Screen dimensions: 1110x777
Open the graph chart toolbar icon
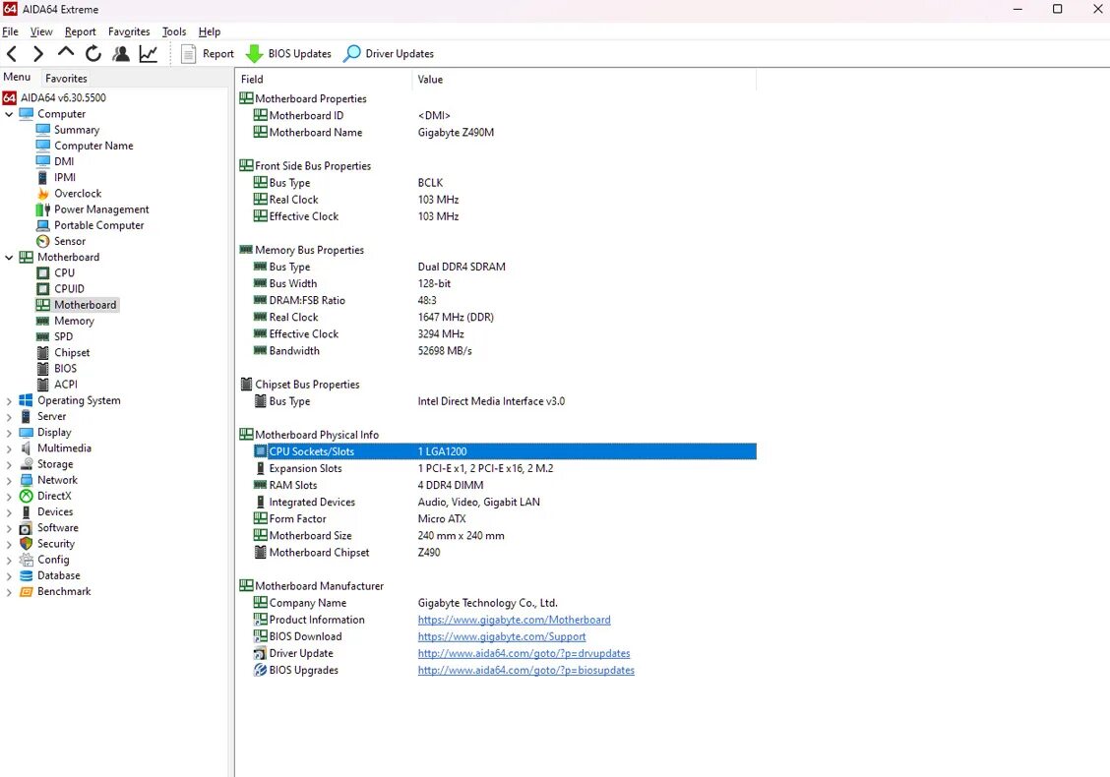click(x=148, y=54)
